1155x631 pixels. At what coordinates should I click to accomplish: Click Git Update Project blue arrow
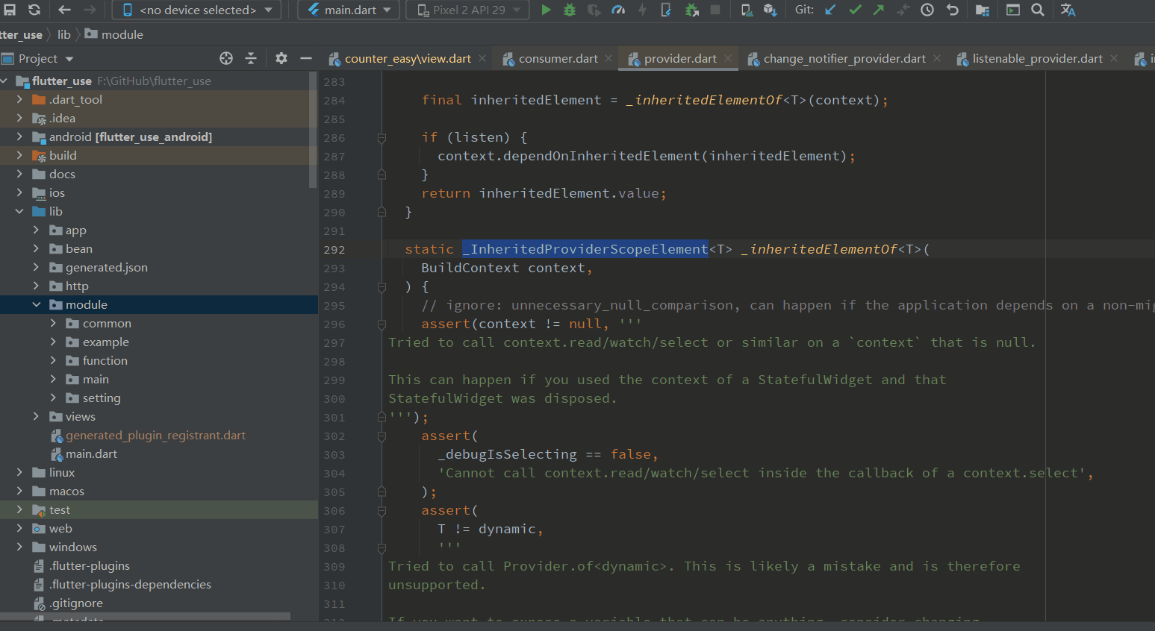pyautogui.click(x=830, y=10)
